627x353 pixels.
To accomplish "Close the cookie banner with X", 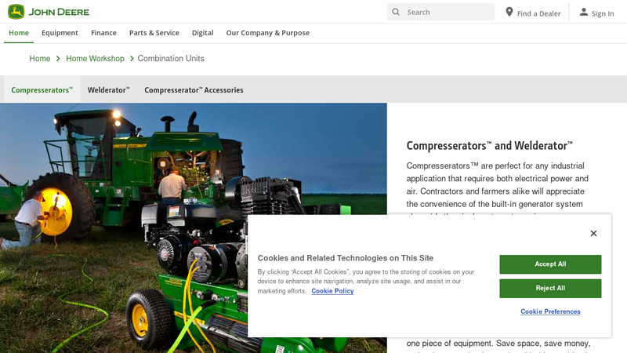I will pos(593,233).
